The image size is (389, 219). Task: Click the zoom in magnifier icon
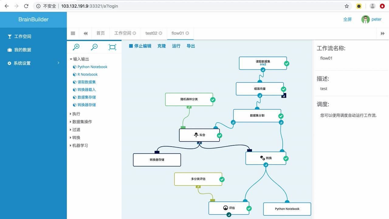pyautogui.click(x=76, y=47)
